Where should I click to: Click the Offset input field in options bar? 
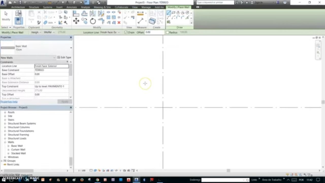[x=154, y=33]
